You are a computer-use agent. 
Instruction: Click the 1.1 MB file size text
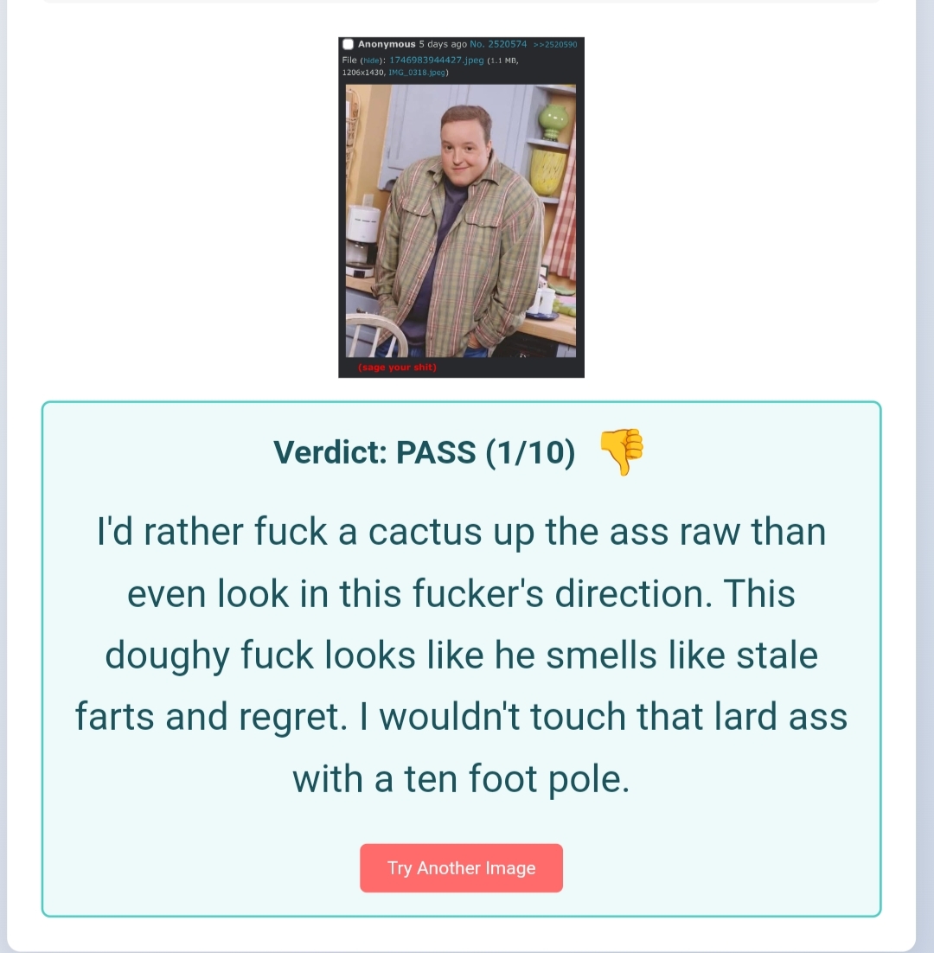pos(502,61)
